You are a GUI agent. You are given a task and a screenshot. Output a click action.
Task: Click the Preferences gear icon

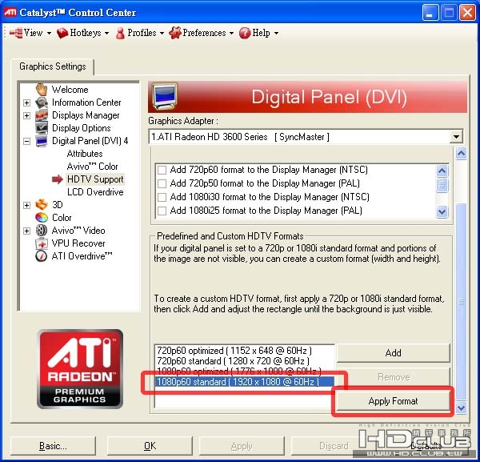[x=175, y=33]
